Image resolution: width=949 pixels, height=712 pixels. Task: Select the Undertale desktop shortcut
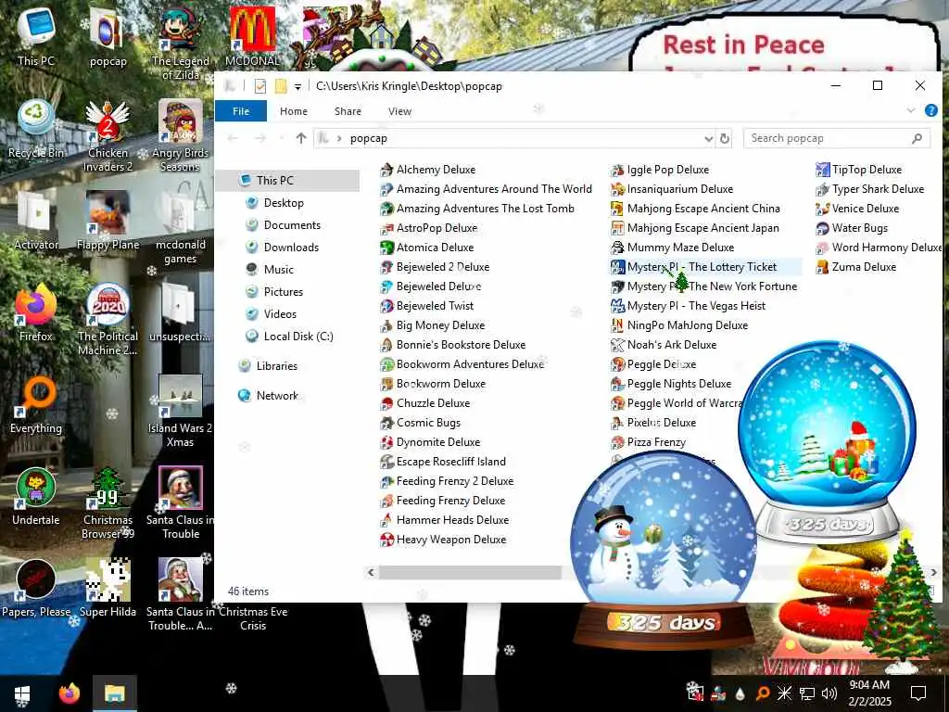pyautogui.click(x=36, y=497)
